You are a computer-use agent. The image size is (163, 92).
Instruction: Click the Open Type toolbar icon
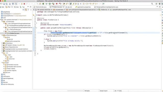(64, 4)
